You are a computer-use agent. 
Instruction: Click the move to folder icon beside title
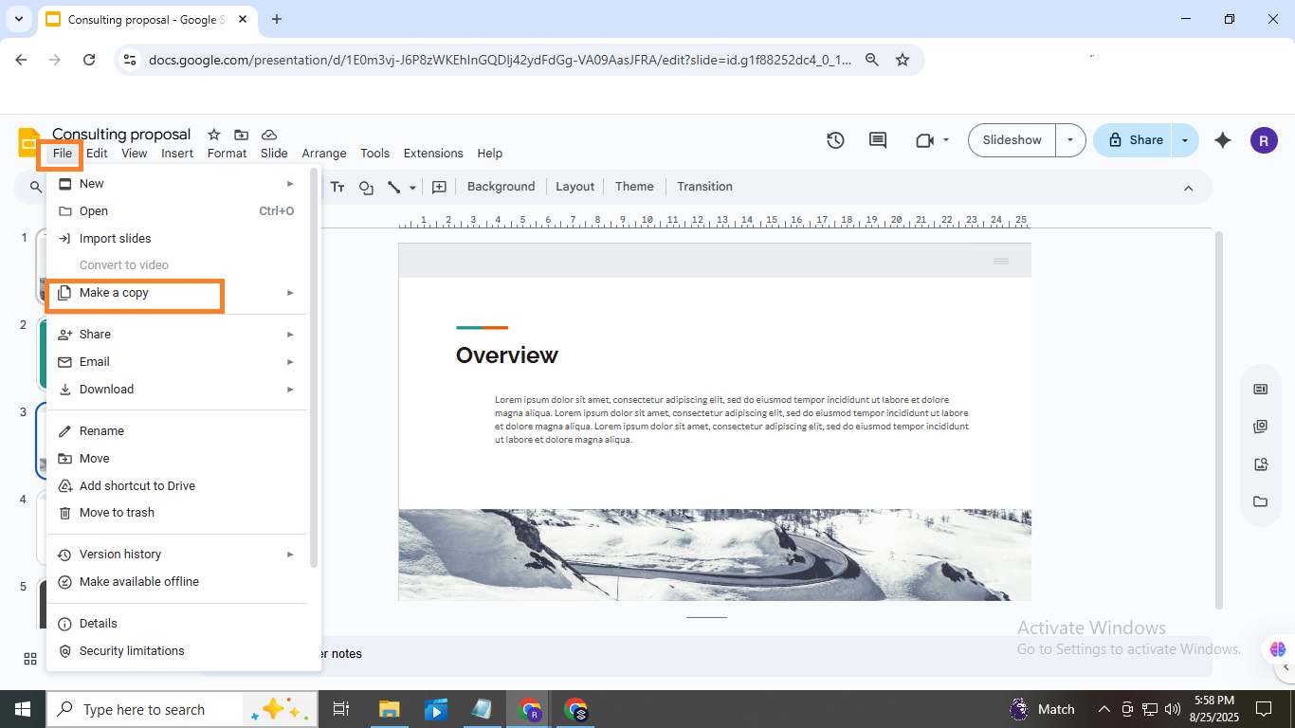click(x=242, y=135)
